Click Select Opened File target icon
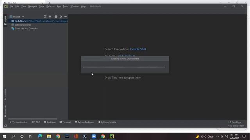The height and width of the screenshot is (140, 250). (56, 17)
